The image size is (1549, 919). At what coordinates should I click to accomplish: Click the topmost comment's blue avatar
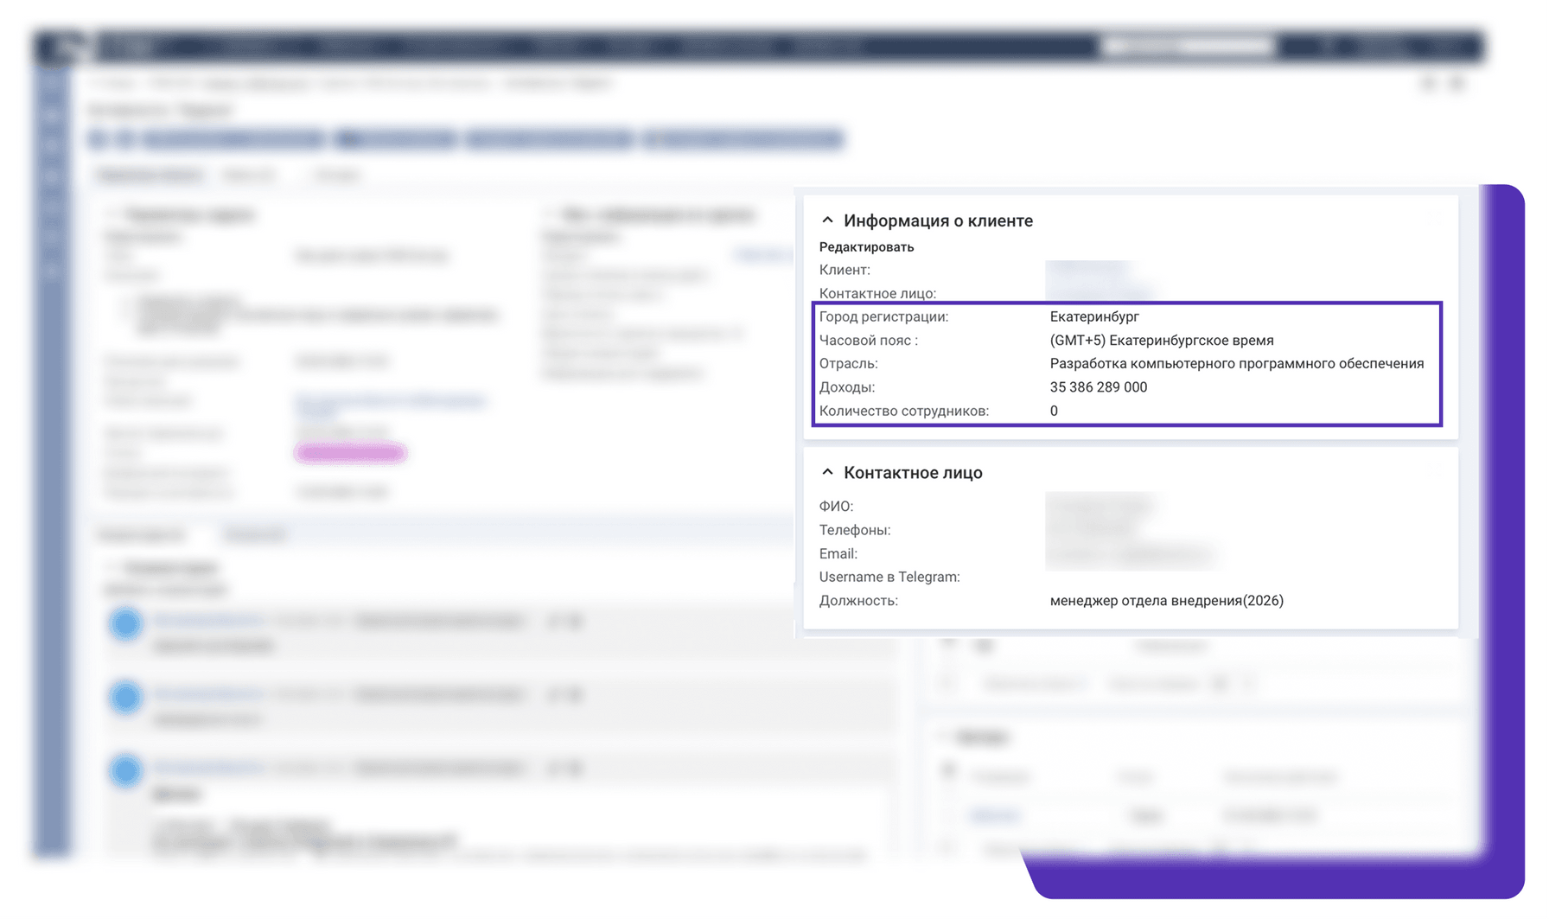point(125,623)
